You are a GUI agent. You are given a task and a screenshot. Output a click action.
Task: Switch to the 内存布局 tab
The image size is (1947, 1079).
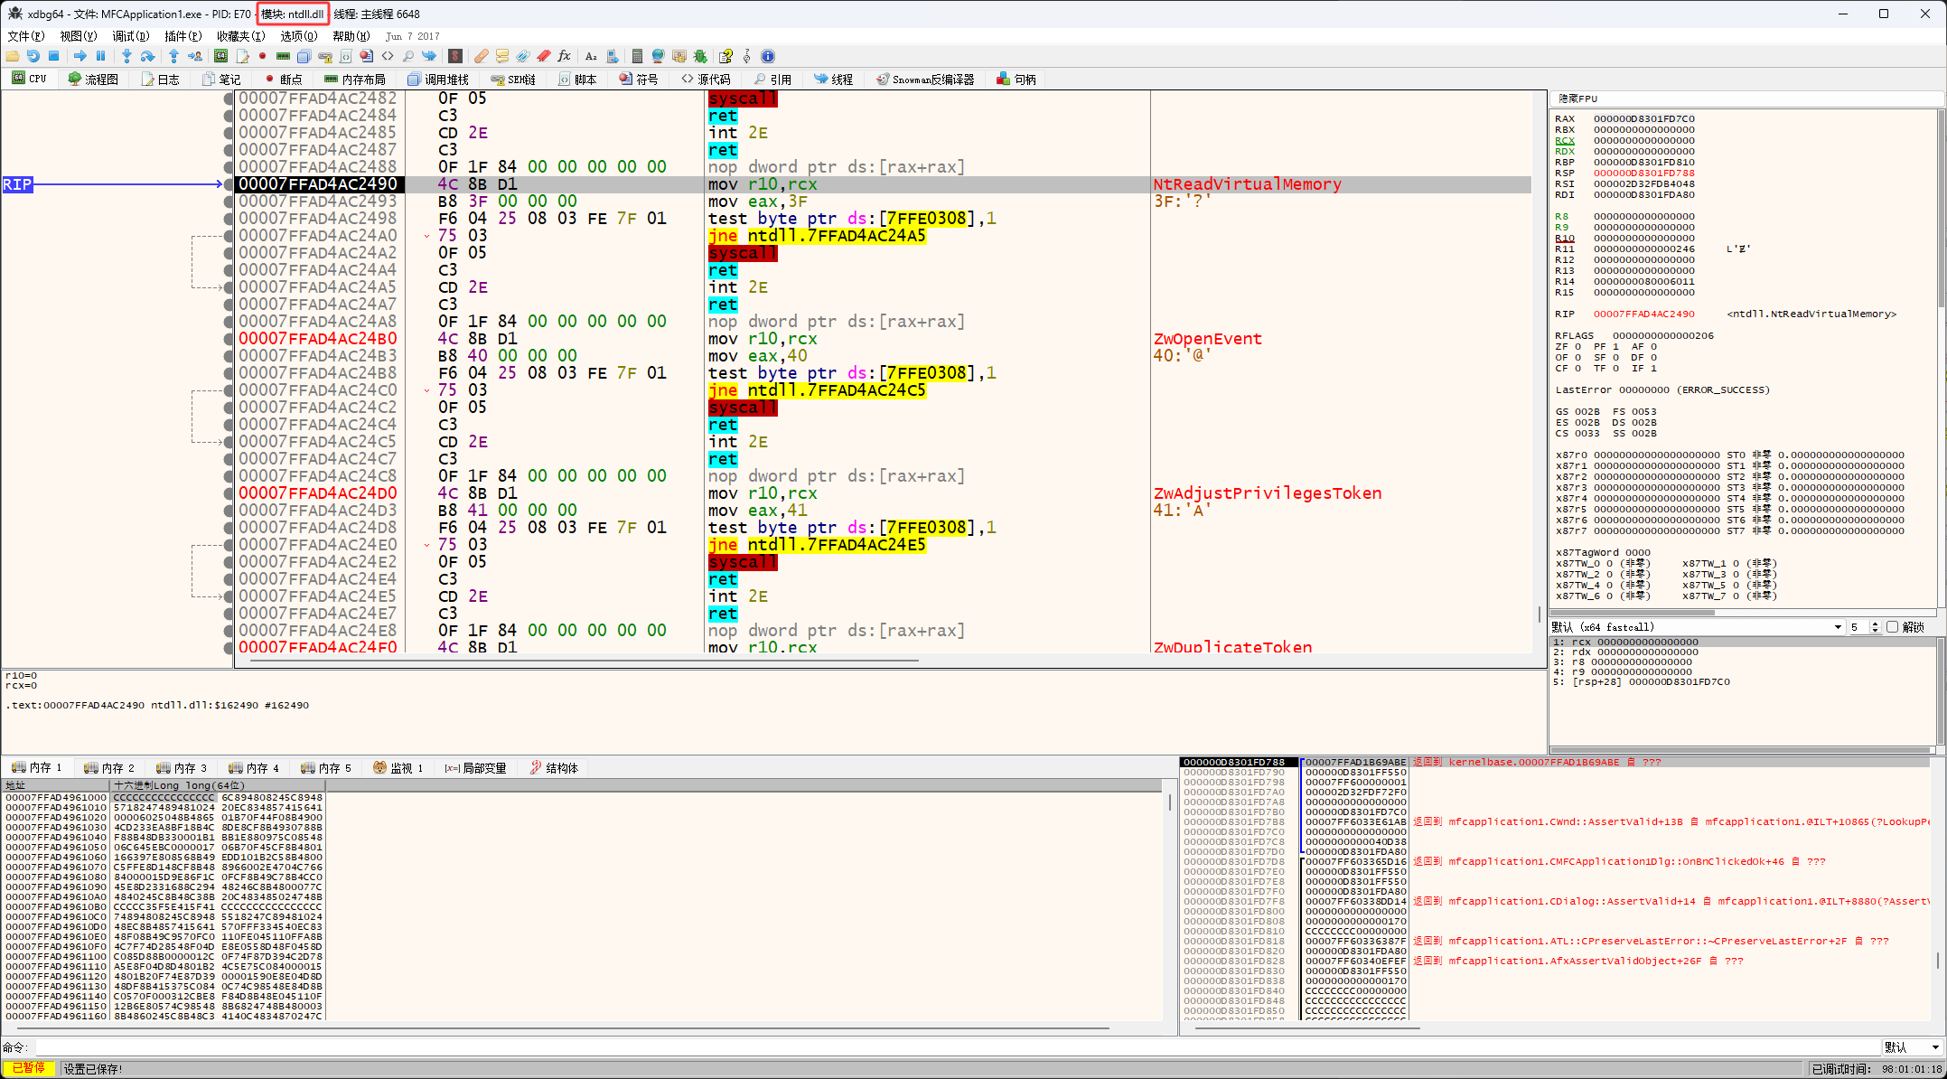tap(355, 80)
